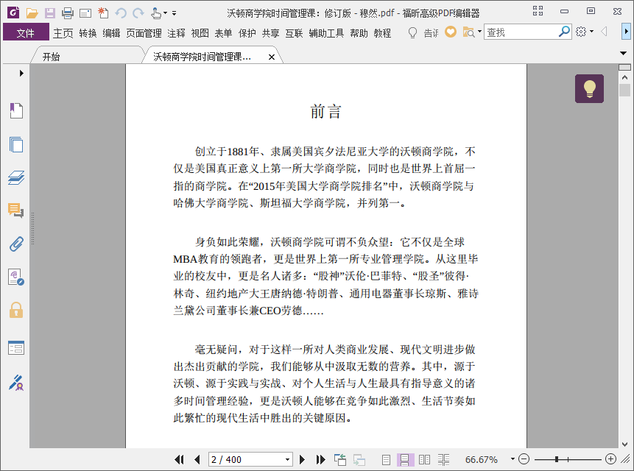Print the document with printer icon

68,13
